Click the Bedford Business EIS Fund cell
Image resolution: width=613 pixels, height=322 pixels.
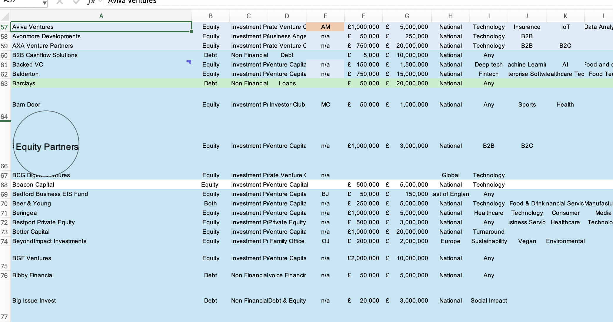(x=101, y=194)
